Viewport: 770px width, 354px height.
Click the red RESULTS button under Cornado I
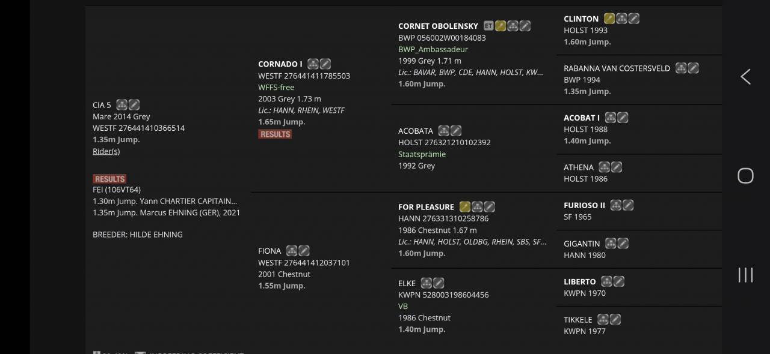click(275, 134)
